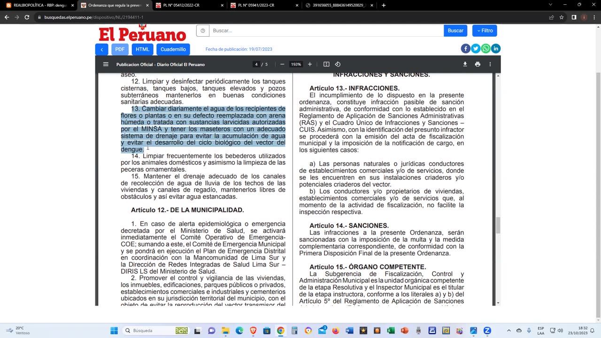The image size is (601, 338).
Task: Open the browser side panel
Action: click(574, 17)
